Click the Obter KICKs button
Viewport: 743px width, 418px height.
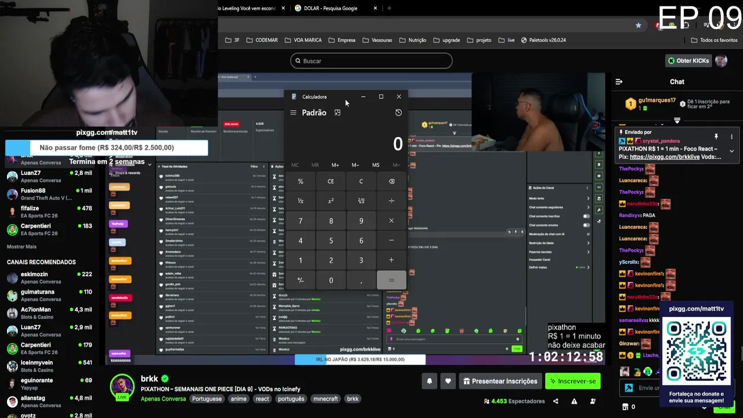[x=688, y=61]
